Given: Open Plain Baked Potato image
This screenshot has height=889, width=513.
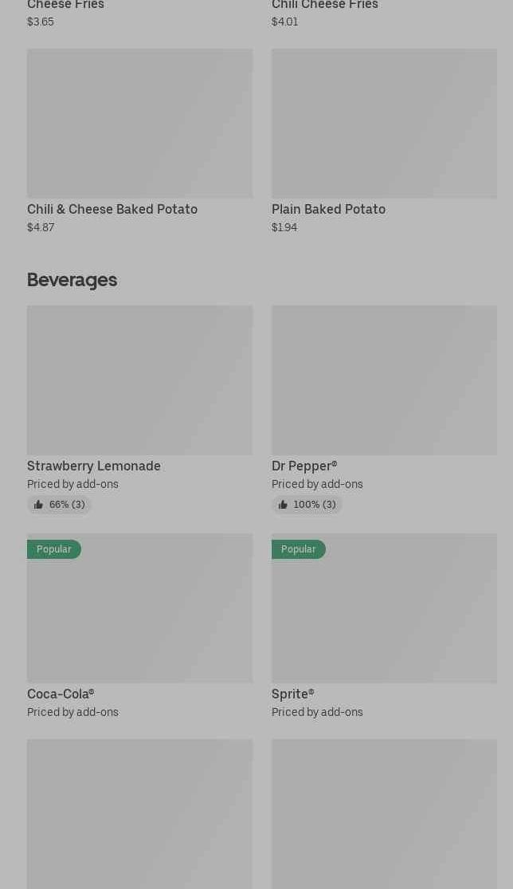Looking at the screenshot, I should [384, 124].
